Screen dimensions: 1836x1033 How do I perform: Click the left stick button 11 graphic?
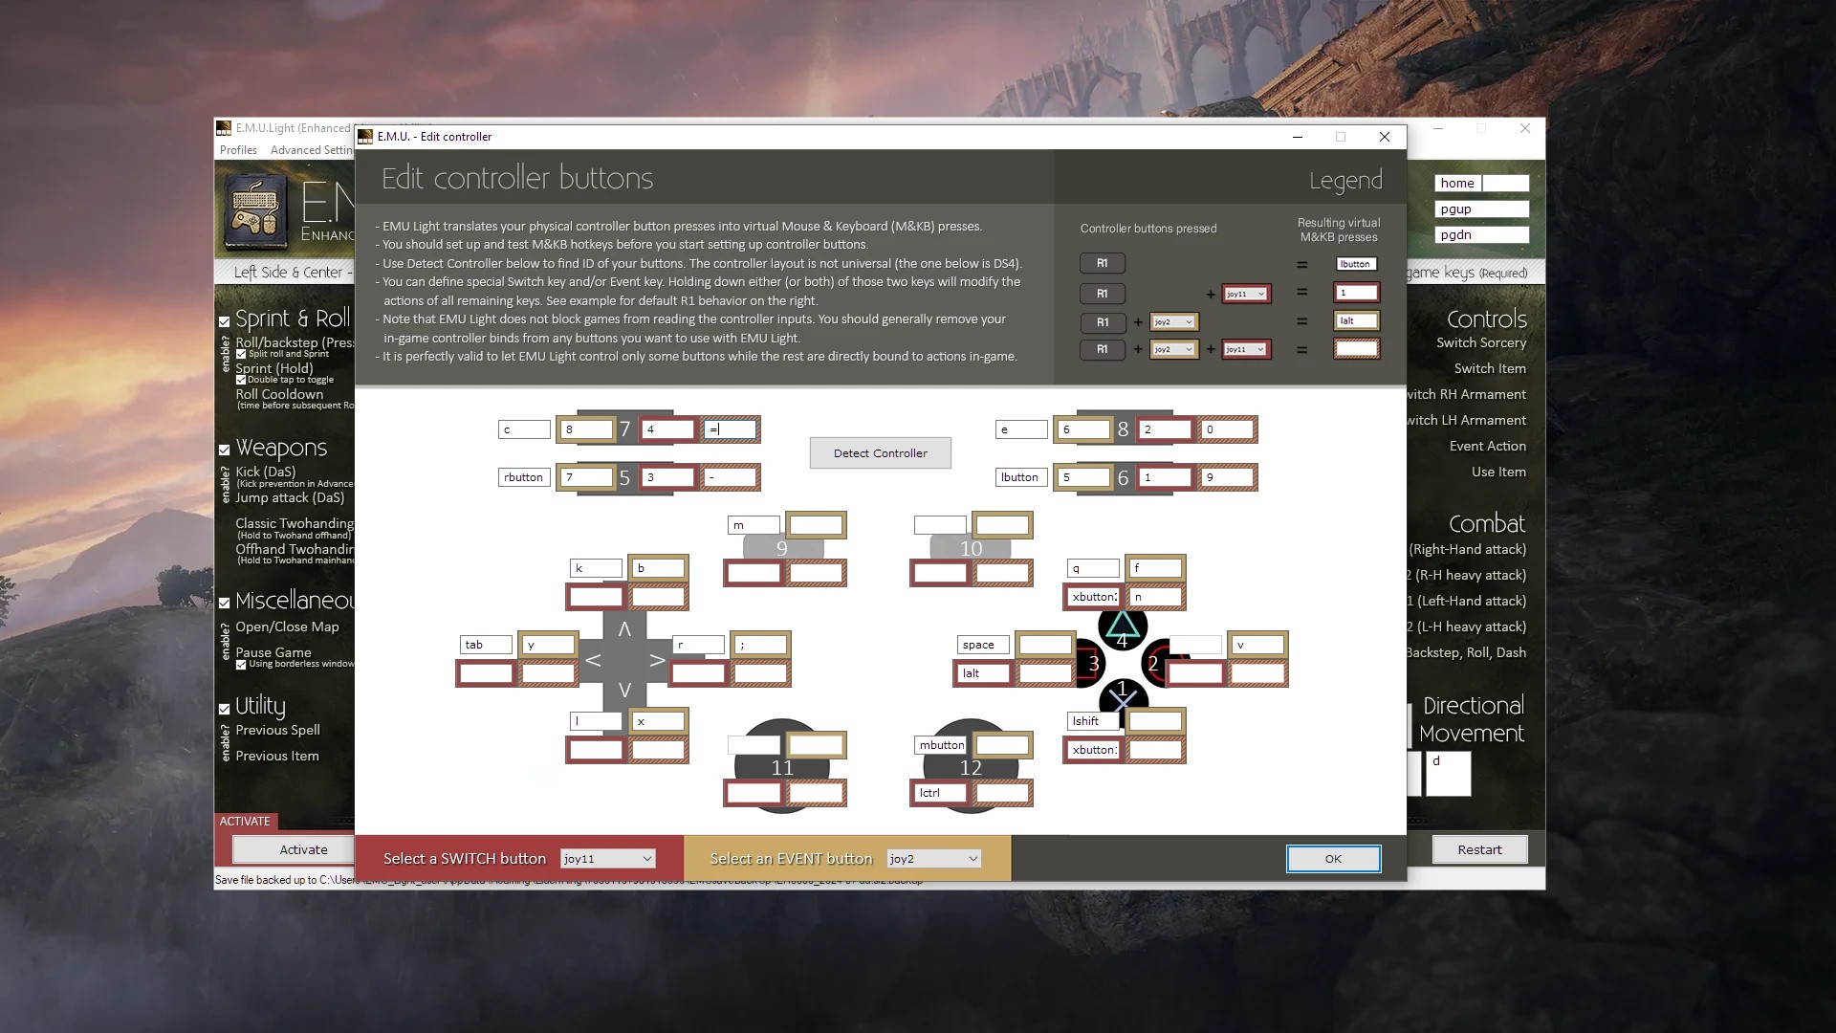point(782,767)
